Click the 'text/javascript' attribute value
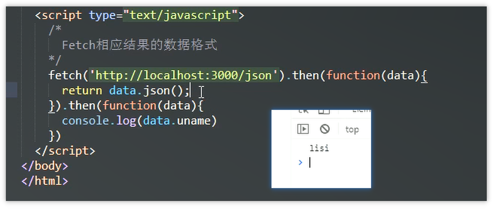 tap(181, 16)
